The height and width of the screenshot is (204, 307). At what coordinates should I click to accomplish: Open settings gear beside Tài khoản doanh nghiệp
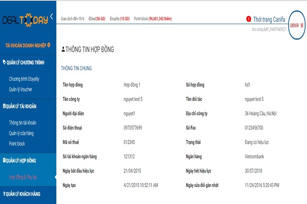(x=49, y=45)
